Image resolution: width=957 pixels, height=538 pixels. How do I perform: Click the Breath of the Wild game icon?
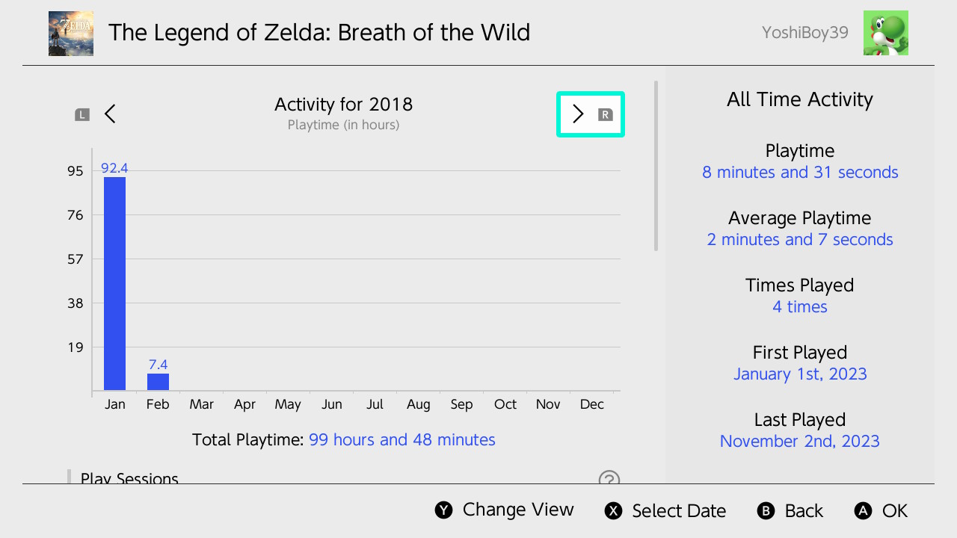(x=71, y=33)
